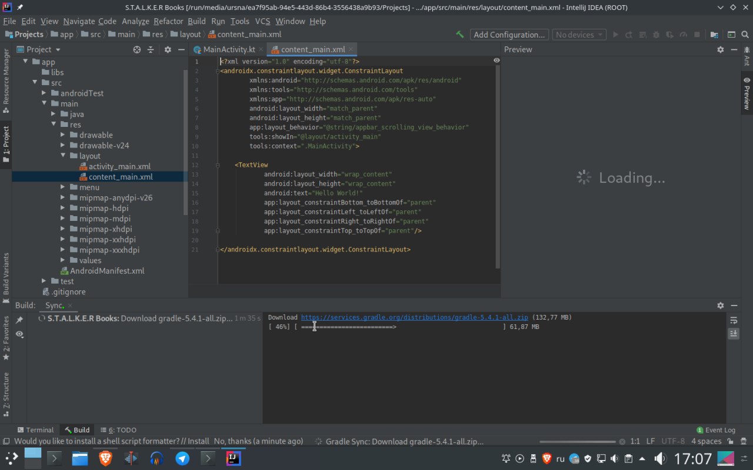
Task: Open the Favorites side tab
Action: 6,338
